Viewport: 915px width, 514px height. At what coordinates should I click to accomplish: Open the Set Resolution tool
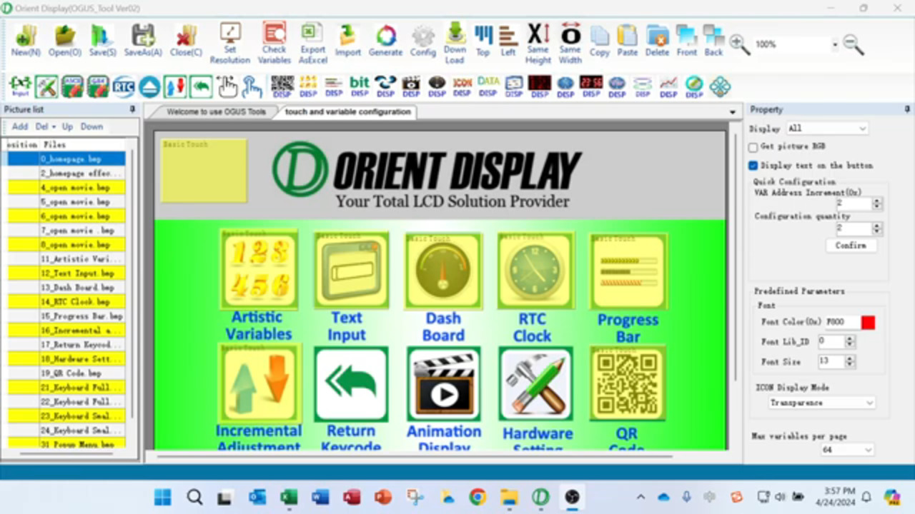tap(229, 43)
